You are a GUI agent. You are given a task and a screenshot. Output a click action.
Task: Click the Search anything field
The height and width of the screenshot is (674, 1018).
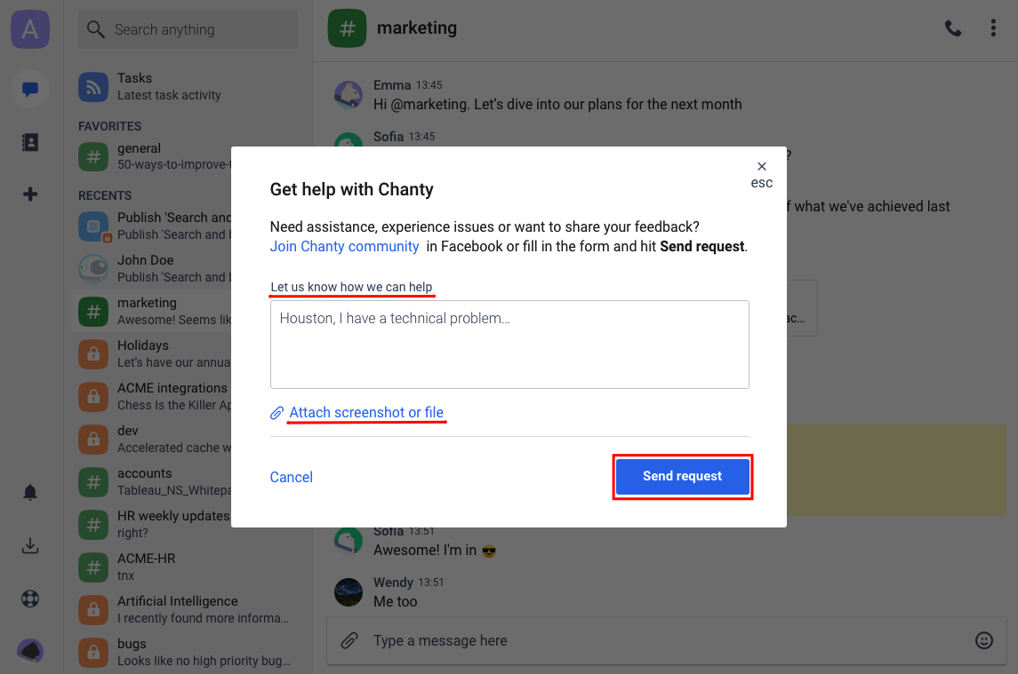click(188, 30)
